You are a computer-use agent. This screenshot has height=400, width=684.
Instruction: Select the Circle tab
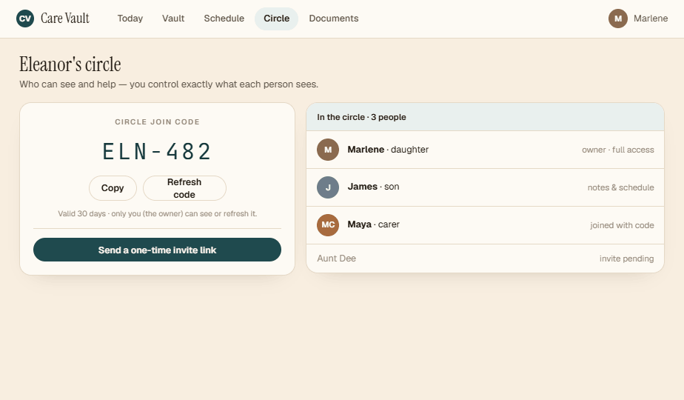(277, 19)
